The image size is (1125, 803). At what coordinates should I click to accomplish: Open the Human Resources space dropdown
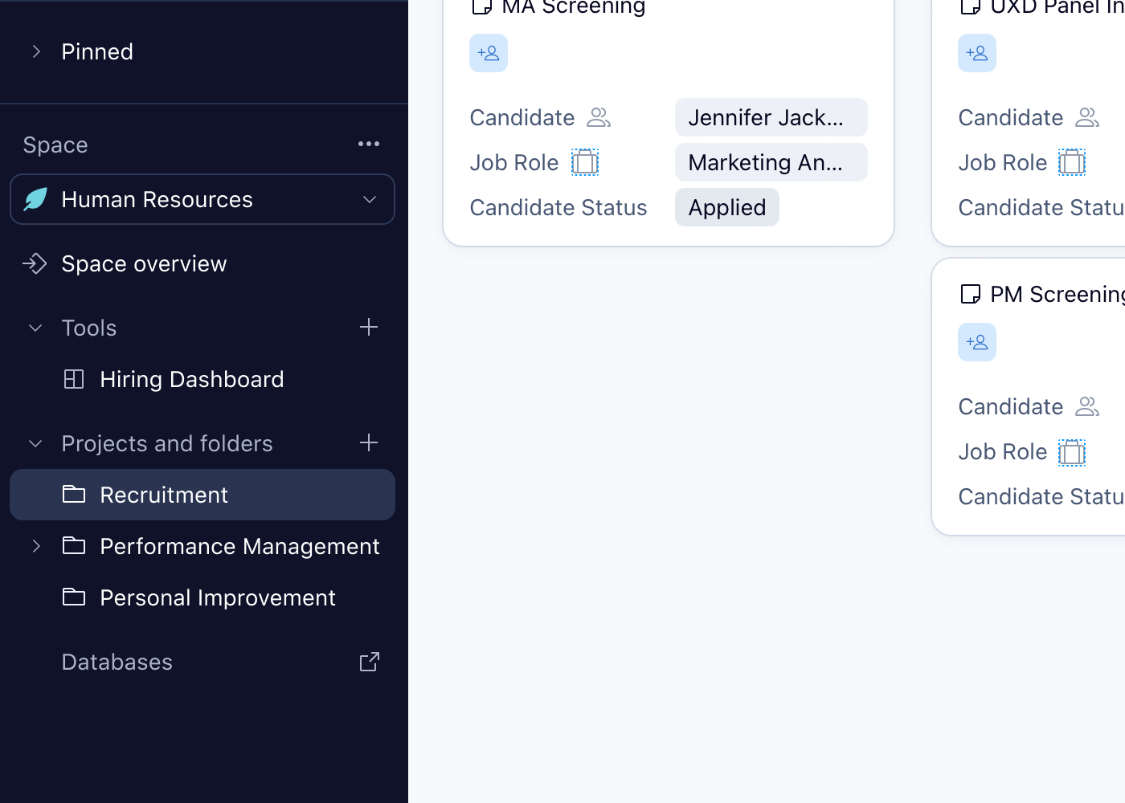[x=202, y=199]
